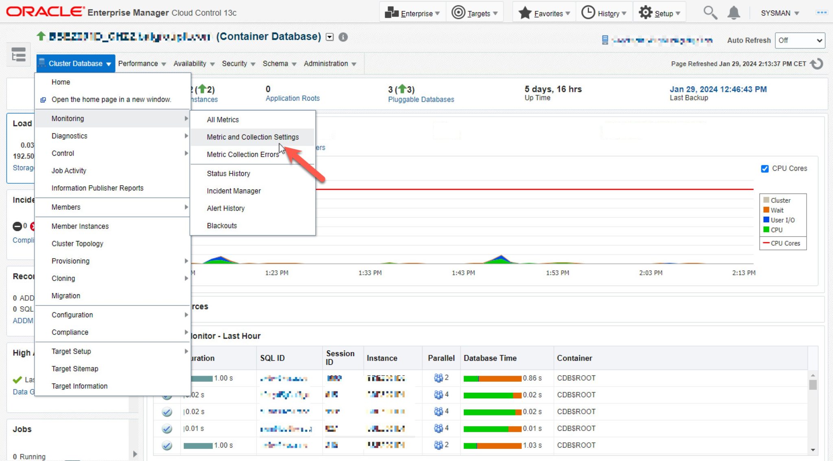
Task: Expand the target name dropdown arrow box
Action: [330, 37]
